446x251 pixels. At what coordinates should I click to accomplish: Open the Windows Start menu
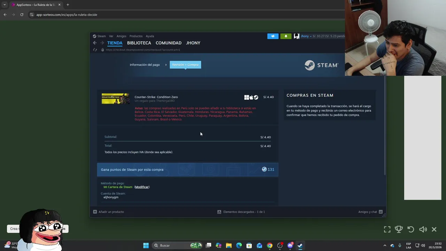point(146,245)
